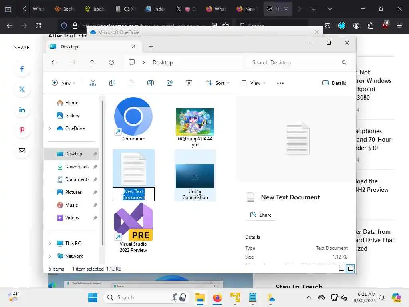The image size is (409, 307).
Task: Open Documents in navigation pane
Action: pyautogui.click(x=71, y=179)
